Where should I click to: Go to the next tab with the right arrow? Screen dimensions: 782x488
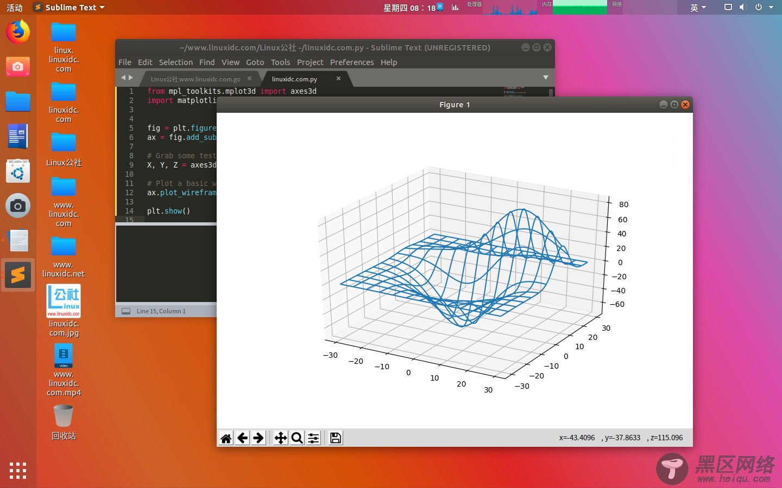pos(131,78)
